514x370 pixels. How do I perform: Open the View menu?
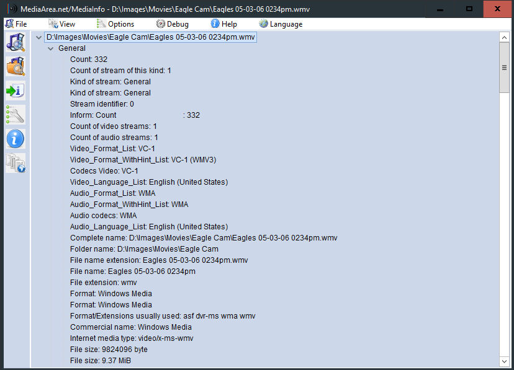62,24
